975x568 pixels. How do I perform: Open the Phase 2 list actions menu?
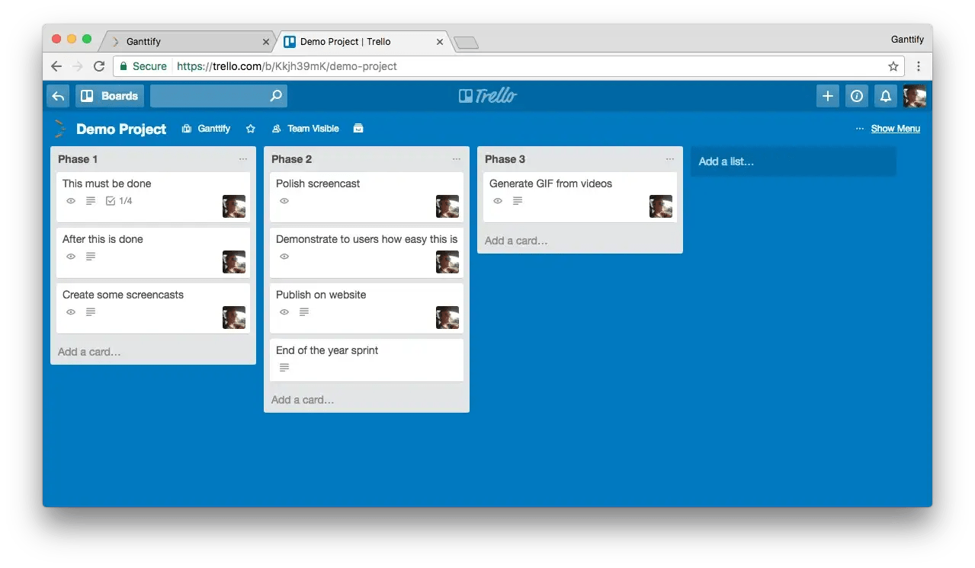[457, 158]
